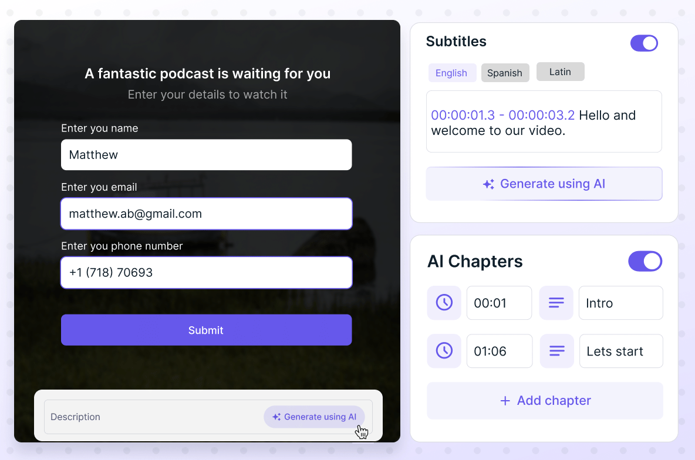Click the phone number input field
This screenshot has height=460, width=695.
pos(206,272)
